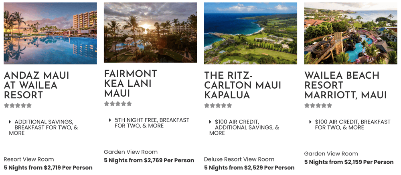Click the star rating under Andaz Maui
Screen dimensions: 401x175
click(18, 105)
